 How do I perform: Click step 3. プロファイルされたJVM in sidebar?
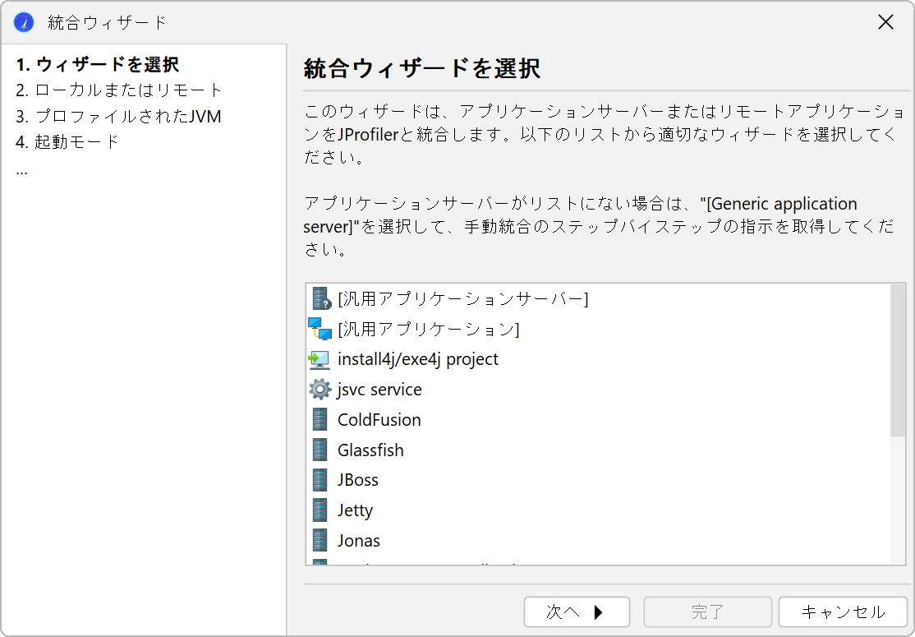pyautogui.click(x=118, y=116)
